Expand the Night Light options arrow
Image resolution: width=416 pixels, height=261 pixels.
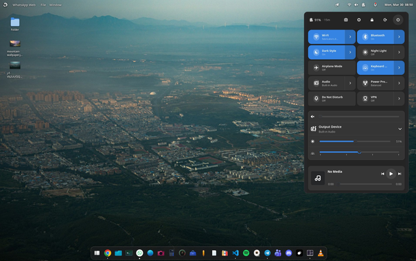399,52
